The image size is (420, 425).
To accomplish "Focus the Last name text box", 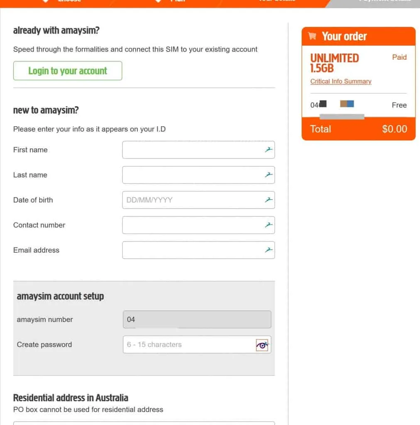I will pyautogui.click(x=193, y=175).
